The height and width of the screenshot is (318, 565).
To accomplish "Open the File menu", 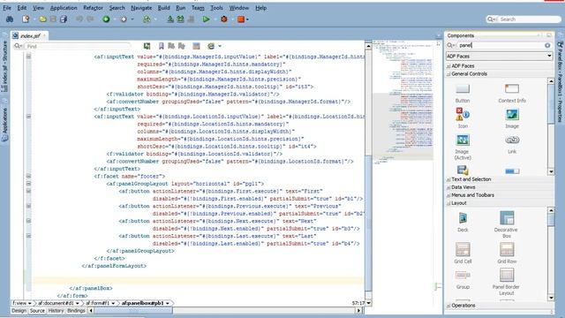I will pos(7,8).
